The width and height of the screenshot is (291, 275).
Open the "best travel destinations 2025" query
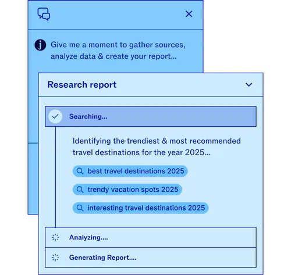pyautogui.click(x=130, y=171)
